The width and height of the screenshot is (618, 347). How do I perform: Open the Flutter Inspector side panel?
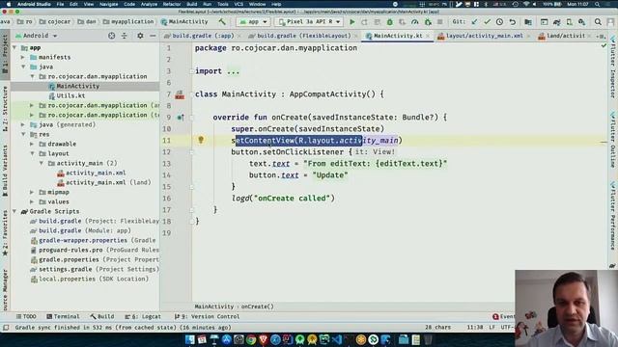613,67
